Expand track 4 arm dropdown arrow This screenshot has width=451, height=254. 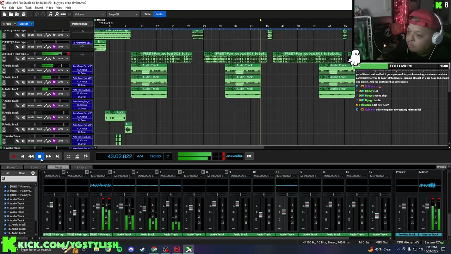[x=67, y=70]
